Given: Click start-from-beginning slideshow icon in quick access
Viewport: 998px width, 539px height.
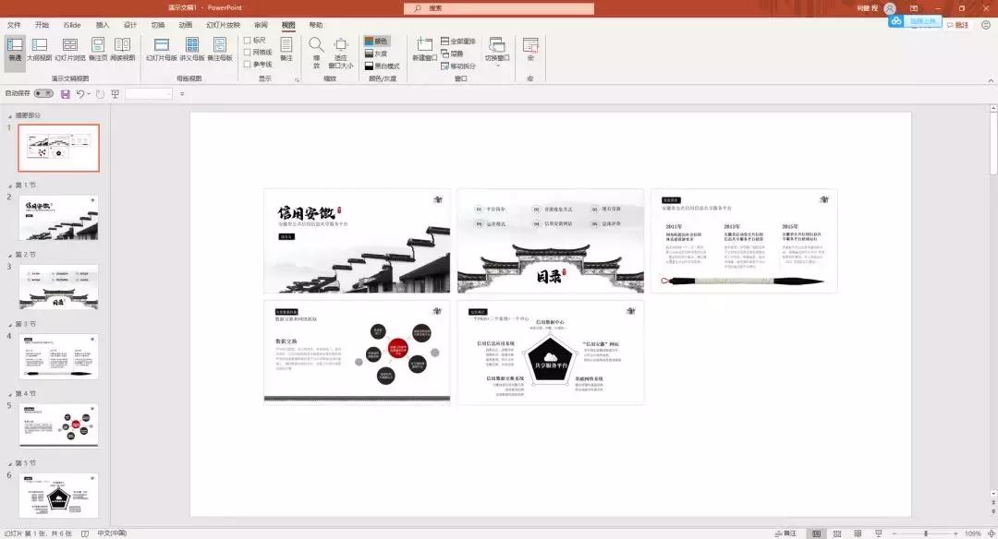Looking at the screenshot, I should pos(116,94).
